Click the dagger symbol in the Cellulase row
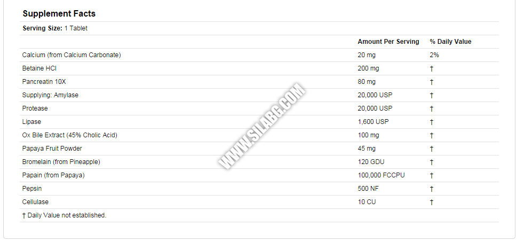This screenshot has height=241, width=524. click(432, 202)
